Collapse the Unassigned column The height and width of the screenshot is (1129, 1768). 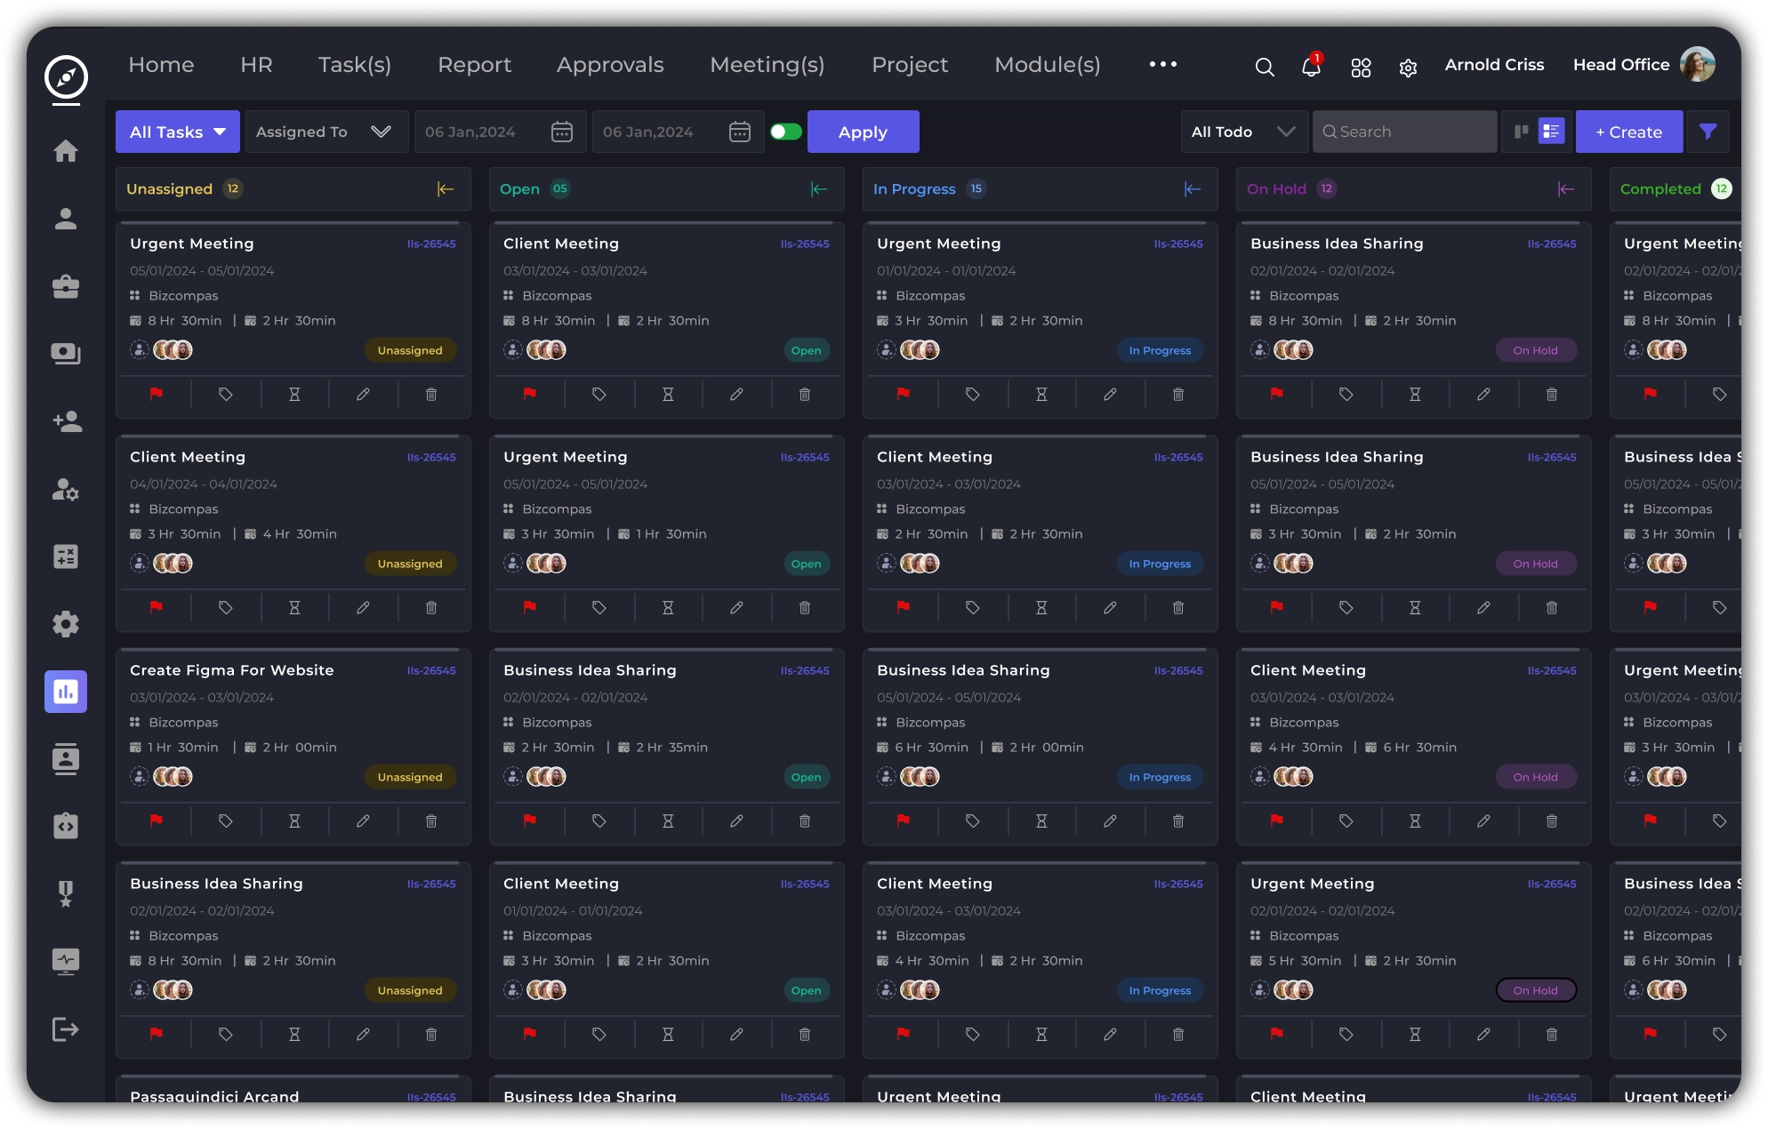coord(446,189)
